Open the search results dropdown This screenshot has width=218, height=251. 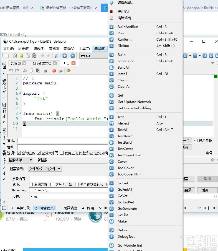point(21,160)
